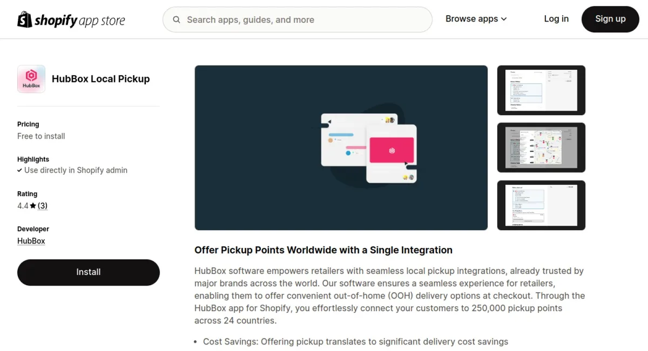Click the pink HubBox card in main image
Viewport: 648px width, 351px height.
coord(391,150)
